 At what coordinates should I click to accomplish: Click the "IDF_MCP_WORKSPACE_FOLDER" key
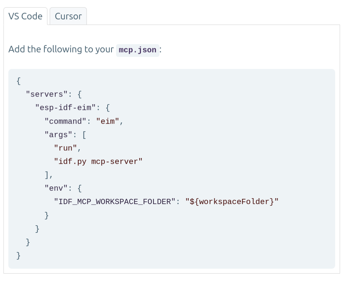click(x=115, y=201)
